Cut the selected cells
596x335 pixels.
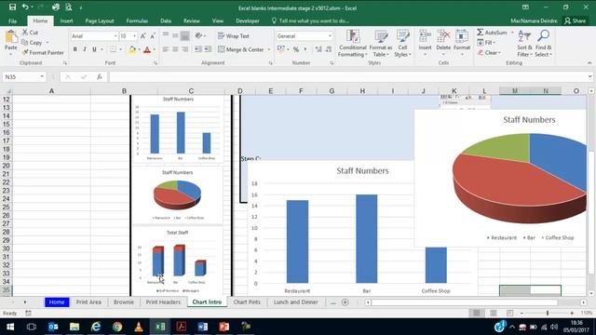pyautogui.click(x=30, y=33)
